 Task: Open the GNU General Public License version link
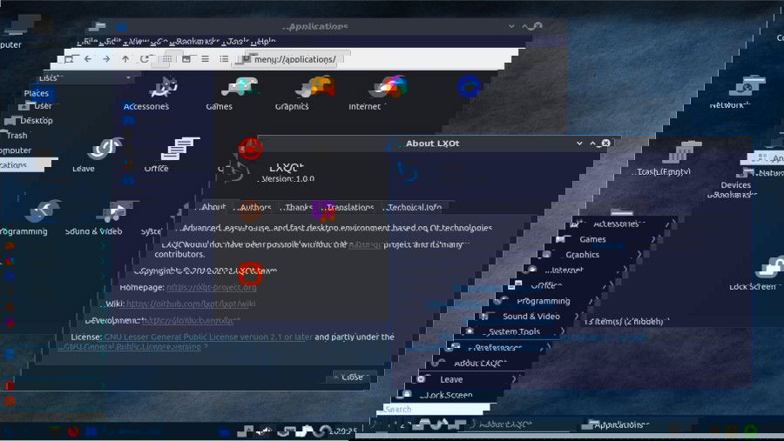[x=132, y=346]
